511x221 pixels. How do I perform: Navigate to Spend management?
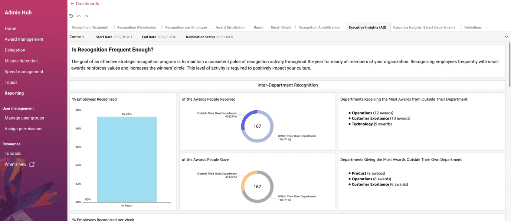[24, 71]
